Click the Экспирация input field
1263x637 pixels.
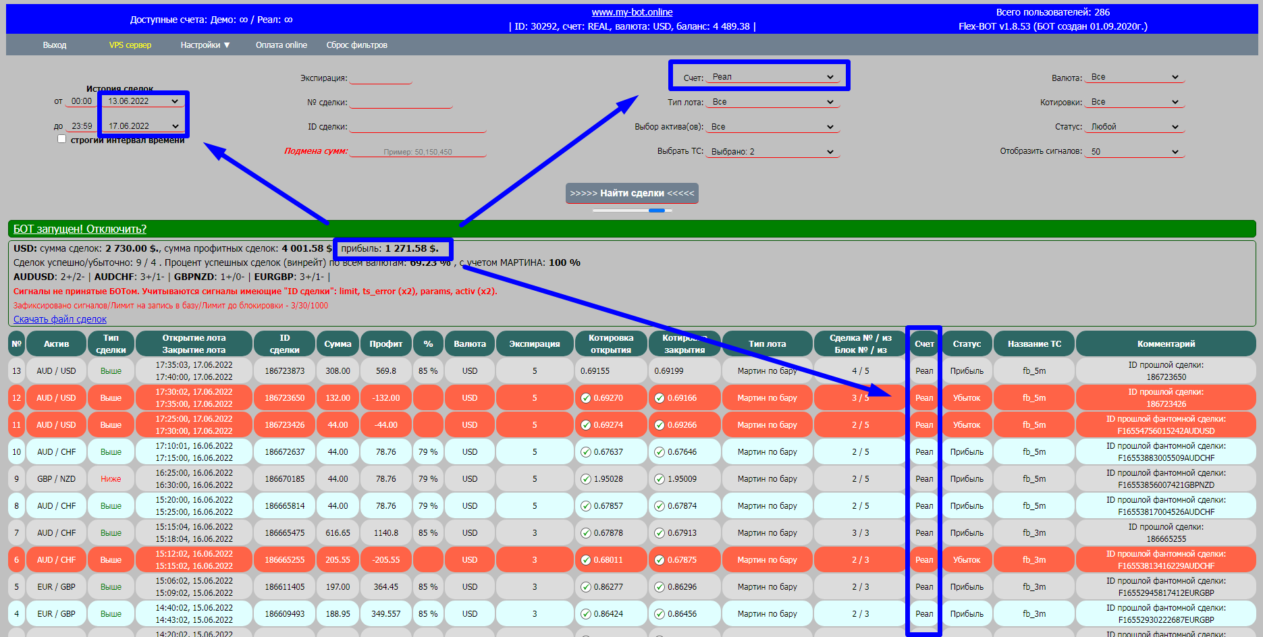[381, 78]
